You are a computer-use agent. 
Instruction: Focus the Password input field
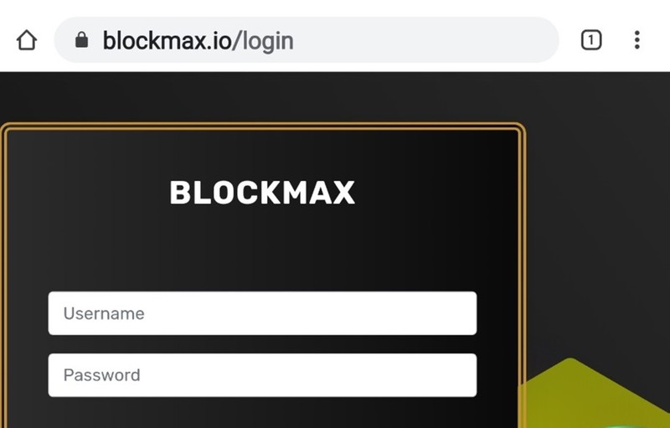coord(262,375)
